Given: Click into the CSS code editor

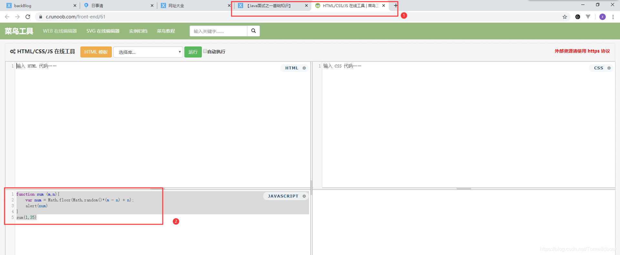Looking at the screenshot, I should pos(468,124).
